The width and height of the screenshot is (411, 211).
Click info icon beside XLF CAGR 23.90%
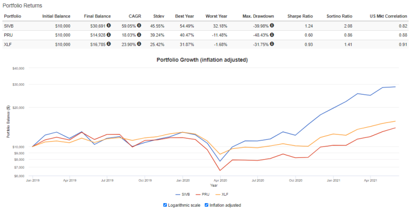(x=139, y=44)
